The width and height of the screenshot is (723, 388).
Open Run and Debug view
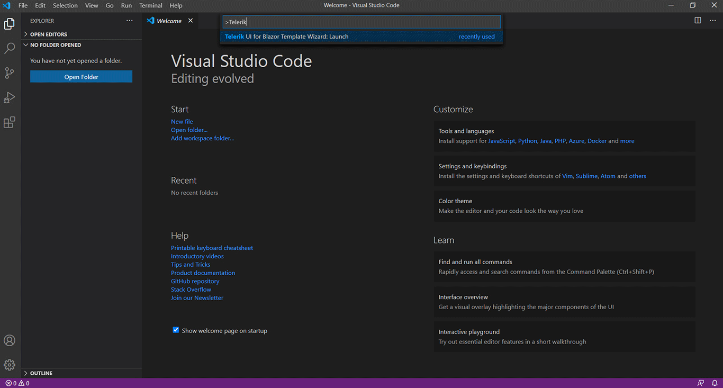pyautogui.click(x=10, y=98)
